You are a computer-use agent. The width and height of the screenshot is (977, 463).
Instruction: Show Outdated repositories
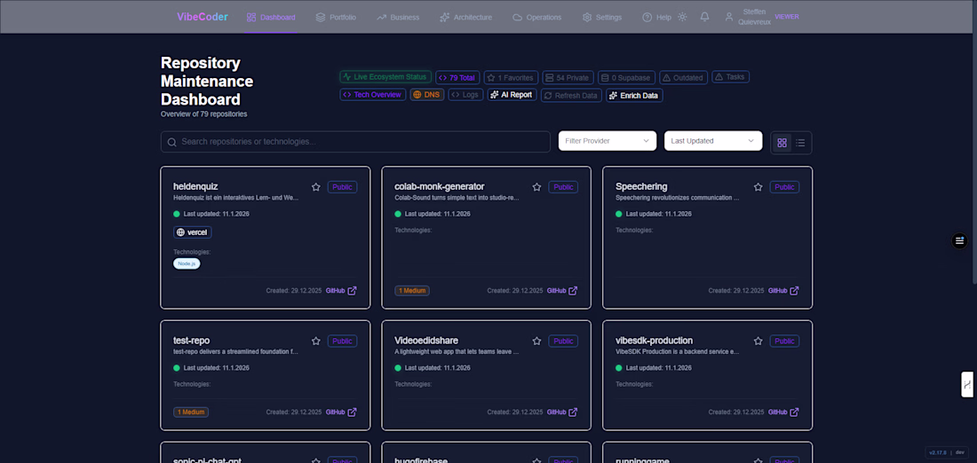683,78
